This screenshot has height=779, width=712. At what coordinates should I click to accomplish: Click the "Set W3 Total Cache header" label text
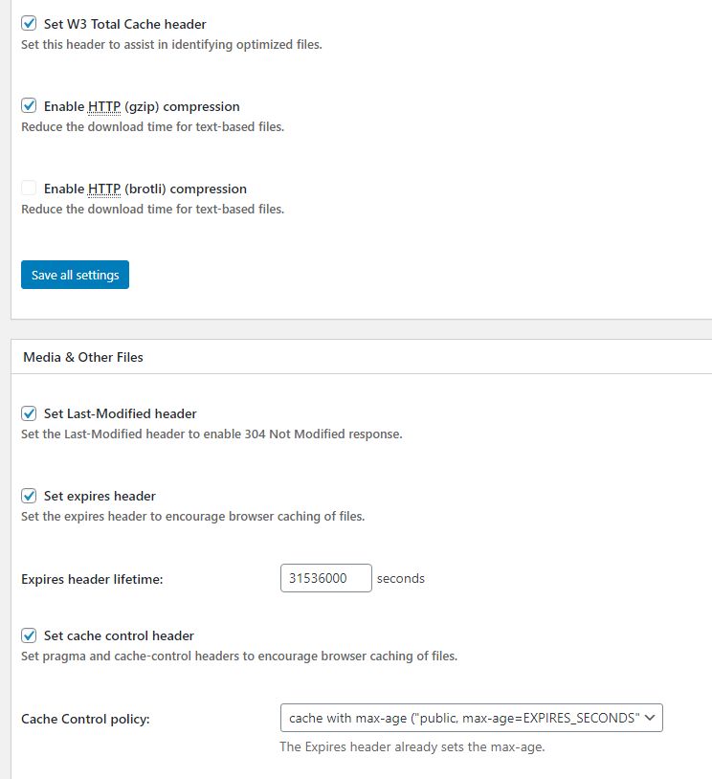124,24
